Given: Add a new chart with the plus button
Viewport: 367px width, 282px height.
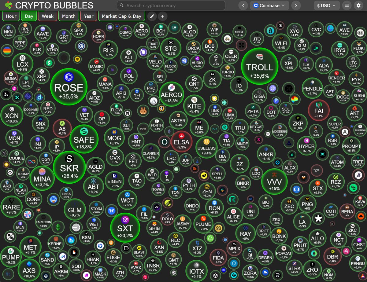Looking at the screenshot, I should point(163,16).
